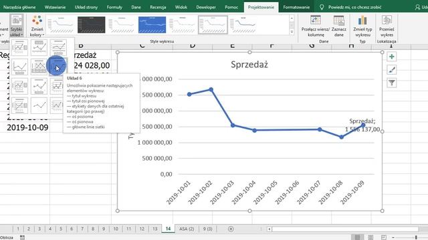Select the 500 000,00 axis value
The image size is (428, 240).
157,159
